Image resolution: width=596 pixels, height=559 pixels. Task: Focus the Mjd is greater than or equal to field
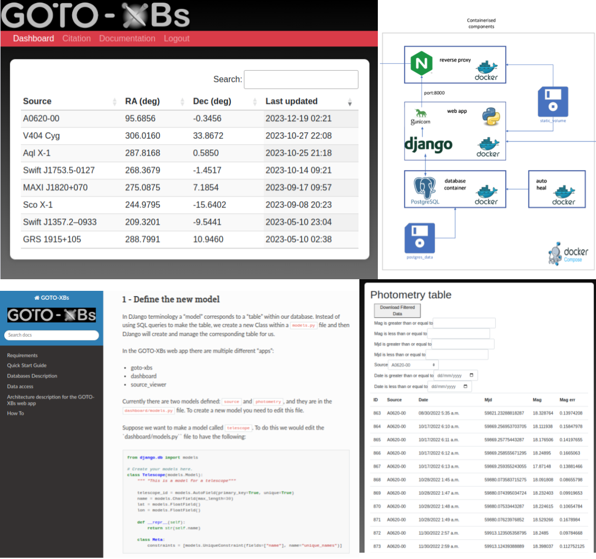point(463,344)
